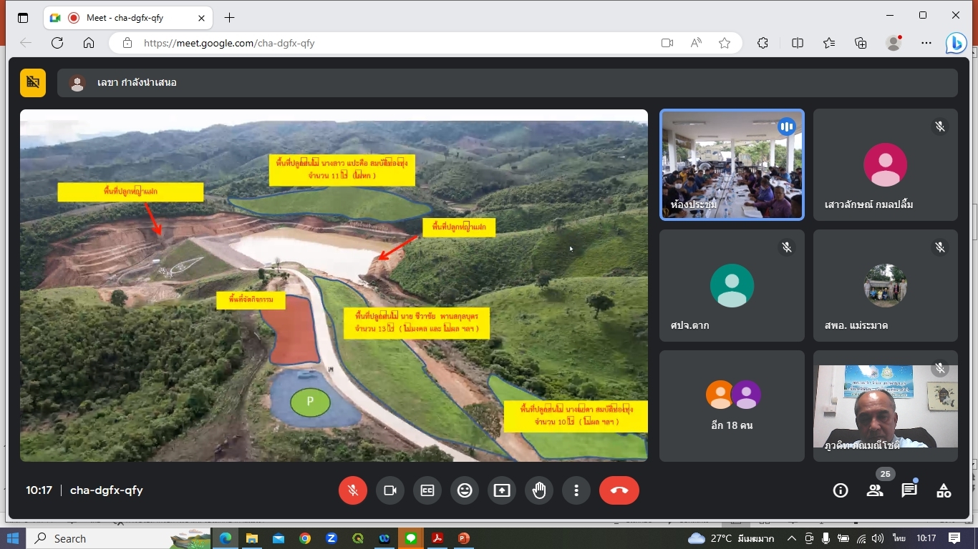Open camera permission icon in address bar

click(x=667, y=43)
